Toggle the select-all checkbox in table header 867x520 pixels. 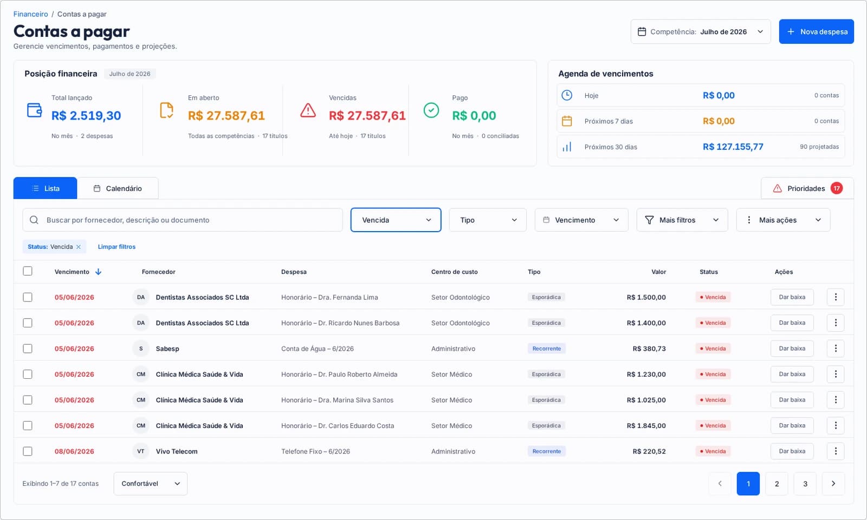[x=28, y=271]
